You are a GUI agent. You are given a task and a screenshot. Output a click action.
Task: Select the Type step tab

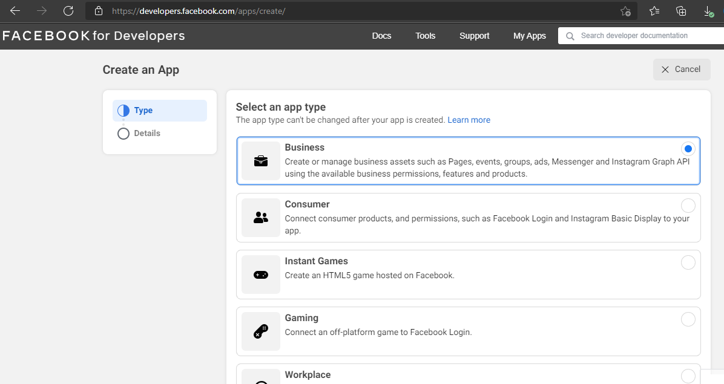(160, 111)
